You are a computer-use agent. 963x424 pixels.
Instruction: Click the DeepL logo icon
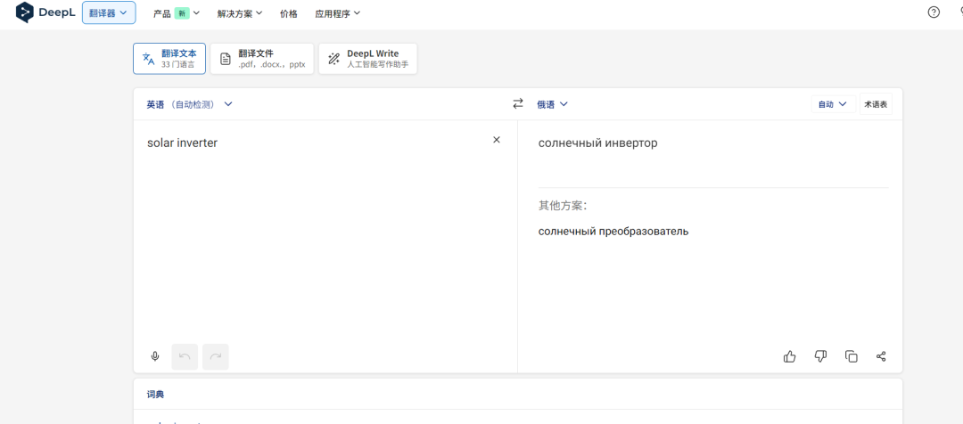pyautogui.click(x=25, y=12)
